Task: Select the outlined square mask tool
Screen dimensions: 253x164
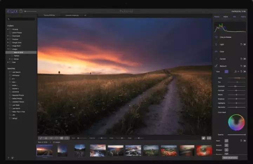Action: [67, 138]
